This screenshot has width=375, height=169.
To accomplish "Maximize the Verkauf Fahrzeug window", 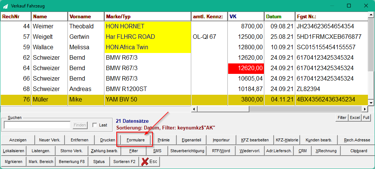I will click(349, 6).
